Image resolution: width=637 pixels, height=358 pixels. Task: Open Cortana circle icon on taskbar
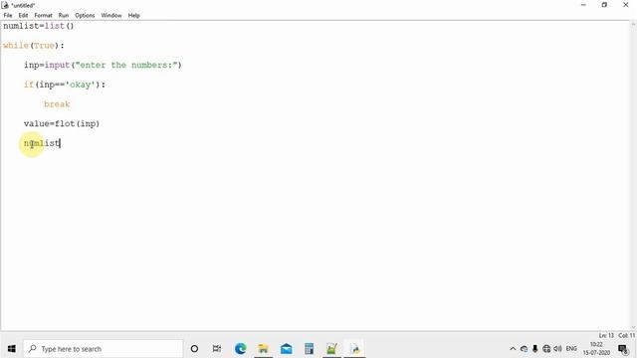pos(194,349)
